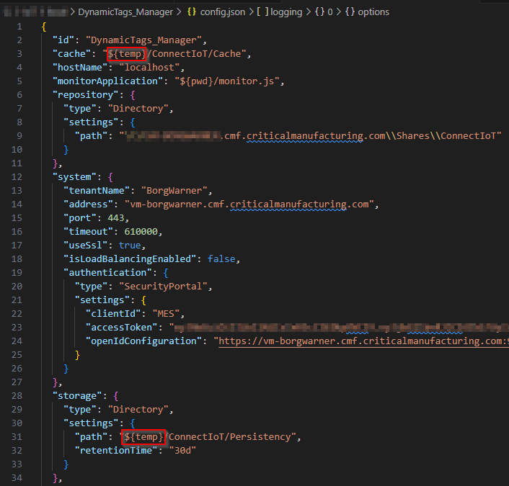Viewport: 509px width, 486px height.
Task: Click the bracket icon before logging breadcrumb
Action: point(262,12)
